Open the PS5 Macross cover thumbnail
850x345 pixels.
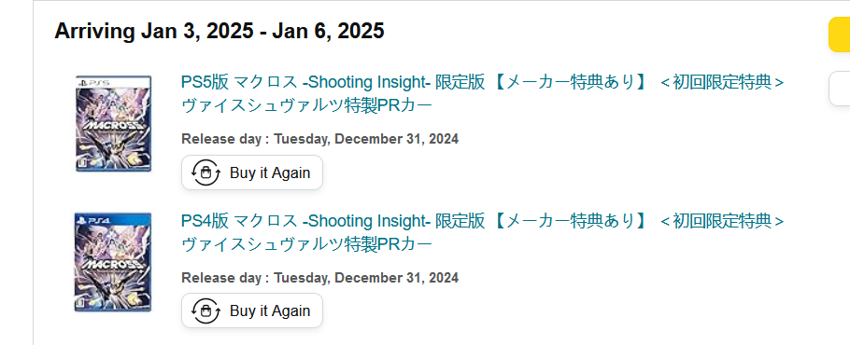(113, 124)
